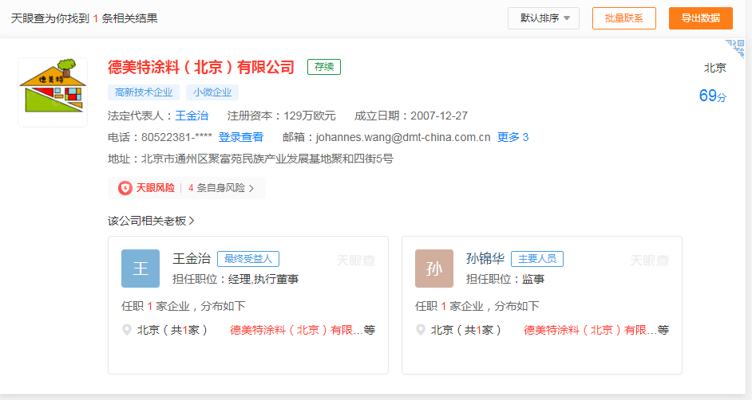Click 登录查看 to reveal phone number

(x=241, y=137)
